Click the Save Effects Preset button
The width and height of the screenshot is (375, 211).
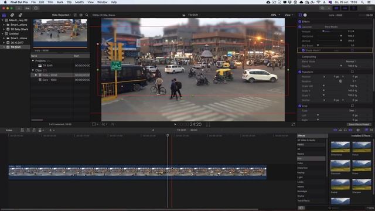coord(359,124)
